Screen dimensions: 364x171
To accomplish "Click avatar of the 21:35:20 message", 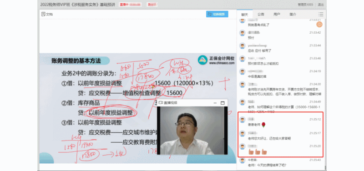I will pos(243,146).
